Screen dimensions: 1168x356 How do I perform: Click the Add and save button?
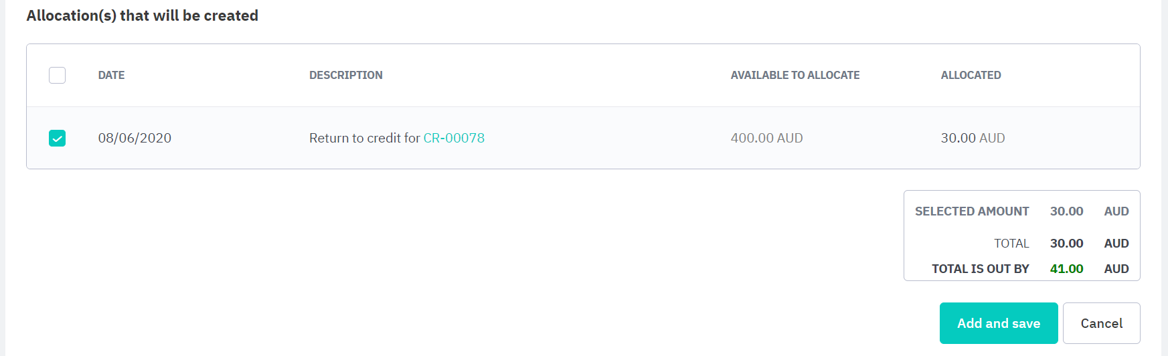point(998,323)
